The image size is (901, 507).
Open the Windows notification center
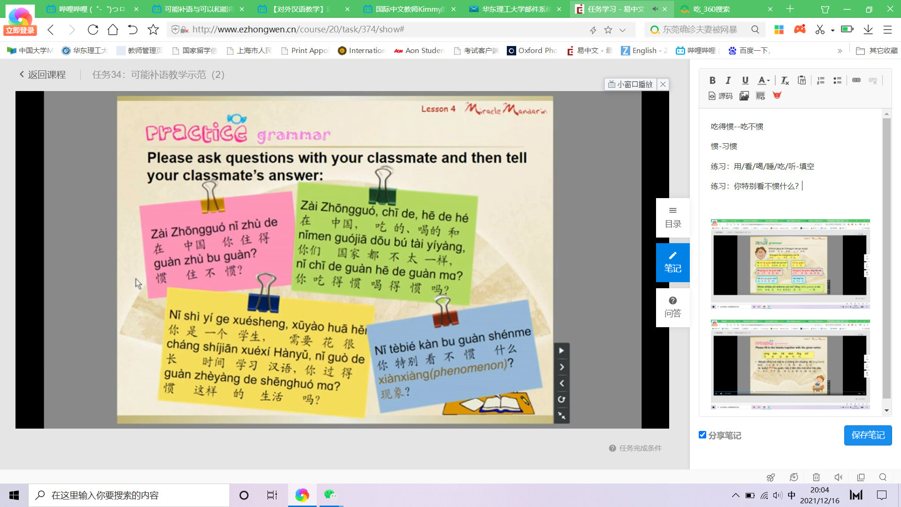882,495
